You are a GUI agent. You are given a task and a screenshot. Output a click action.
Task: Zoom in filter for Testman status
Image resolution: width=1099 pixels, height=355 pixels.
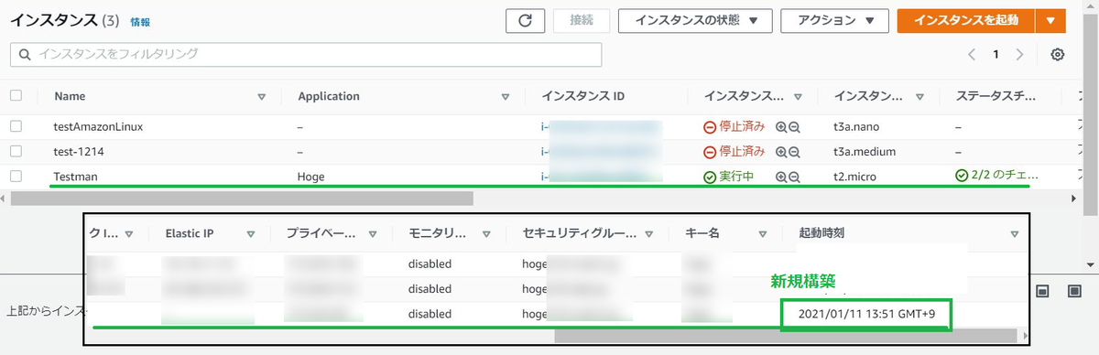point(781,177)
